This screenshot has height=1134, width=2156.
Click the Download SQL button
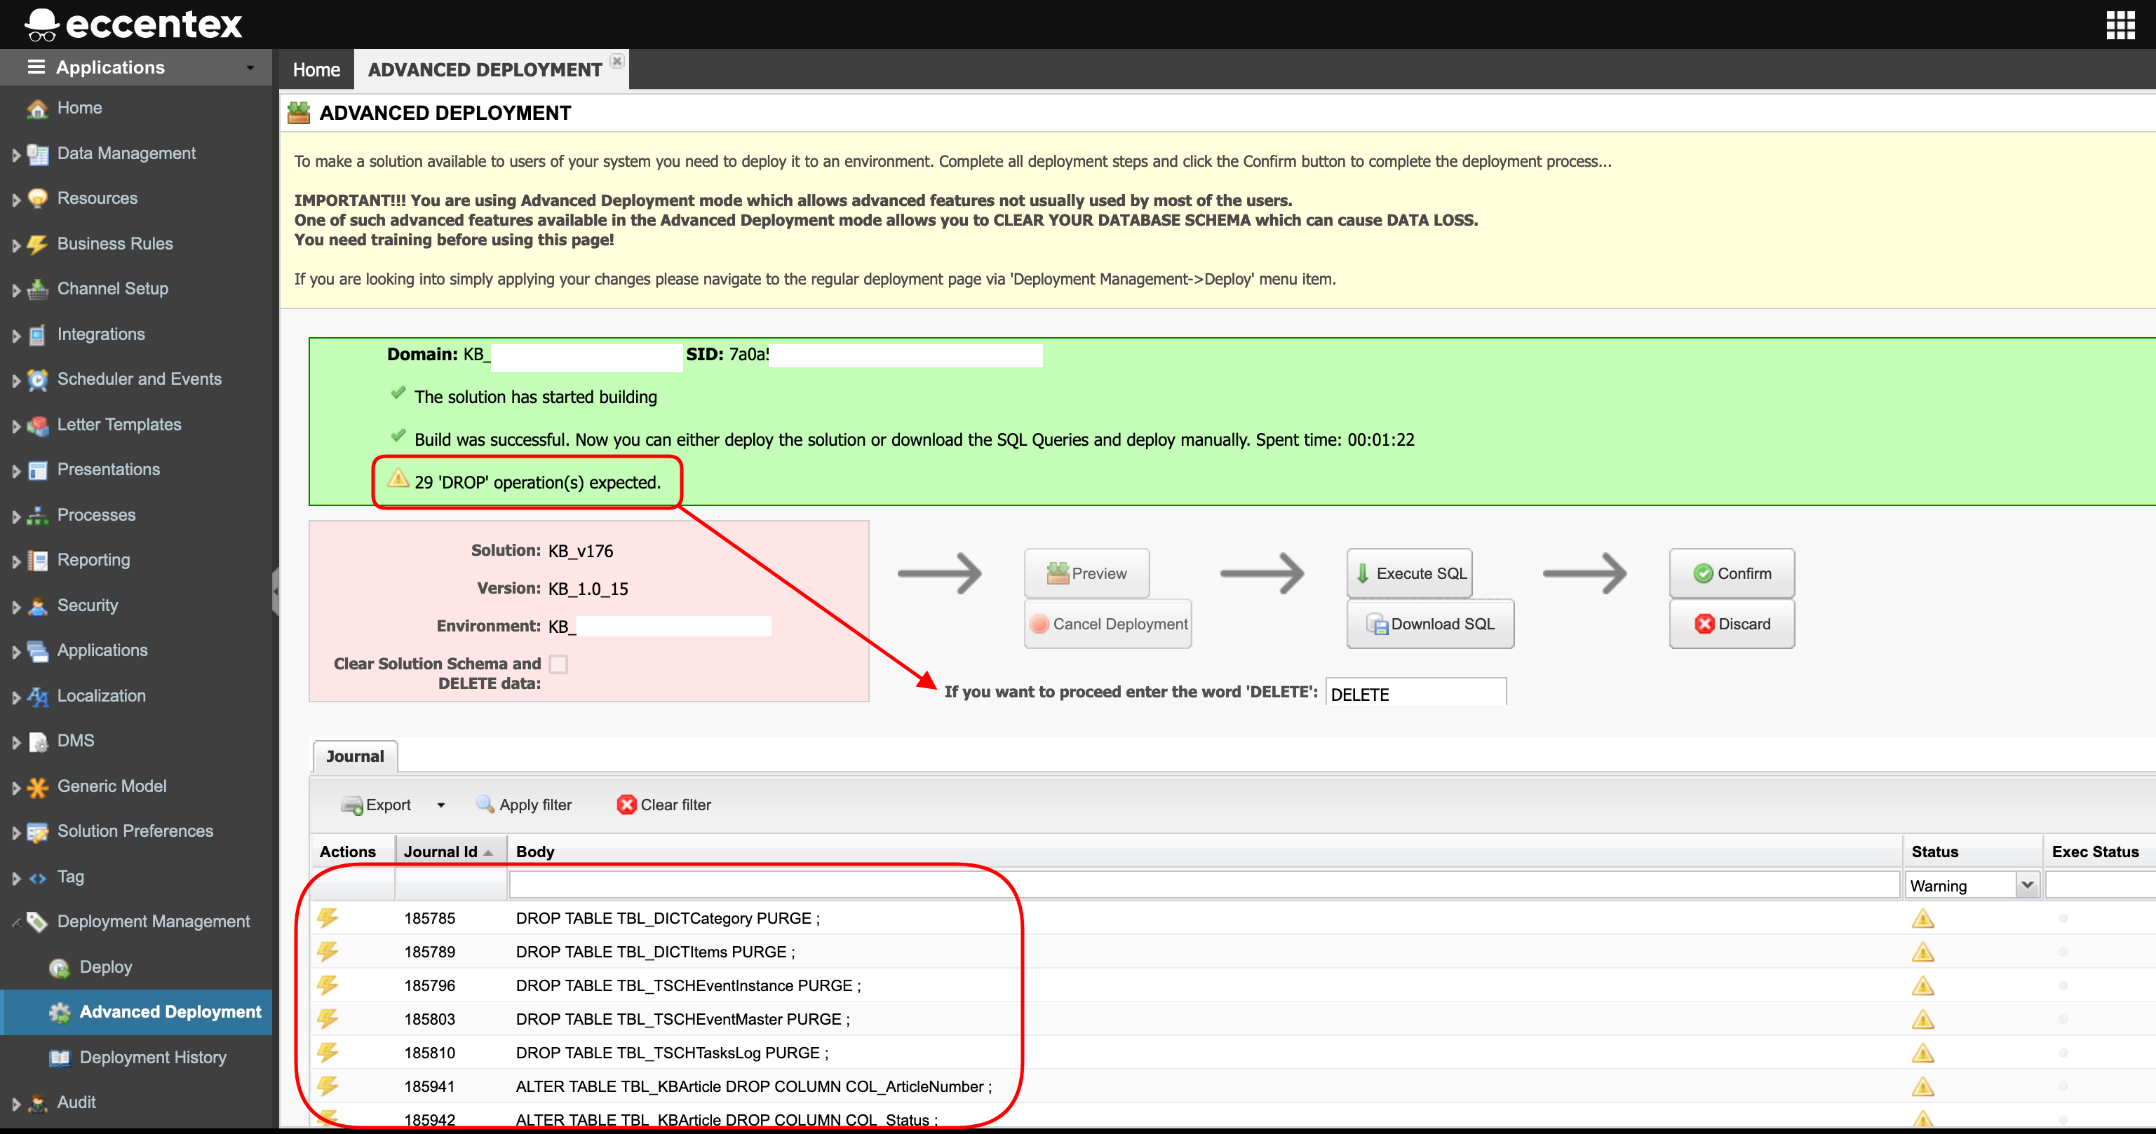click(1430, 624)
